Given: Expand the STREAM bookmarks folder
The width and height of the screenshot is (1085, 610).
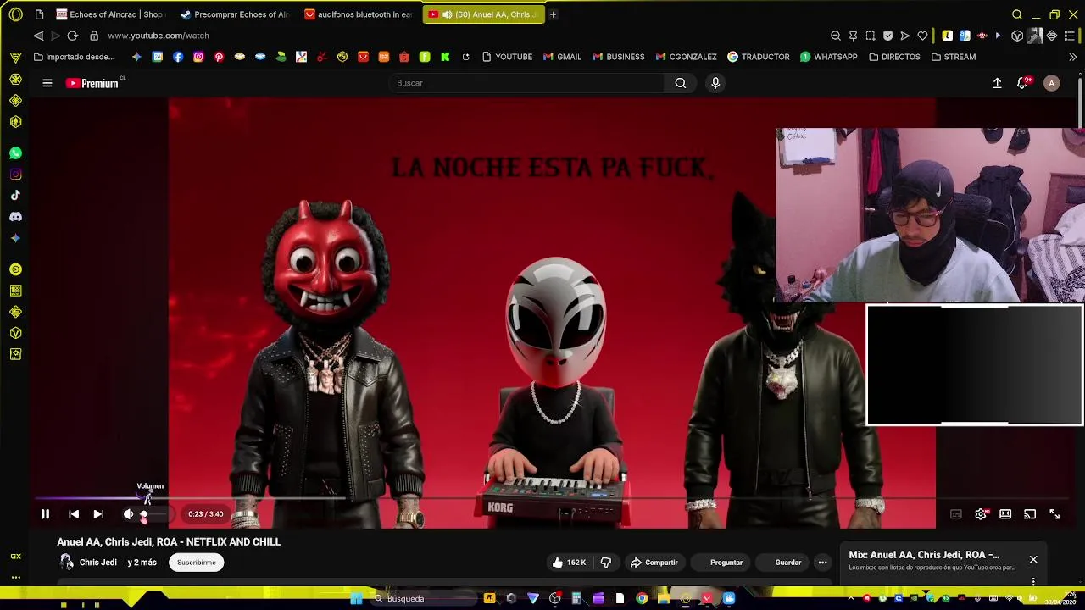Looking at the screenshot, I should (x=954, y=57).
